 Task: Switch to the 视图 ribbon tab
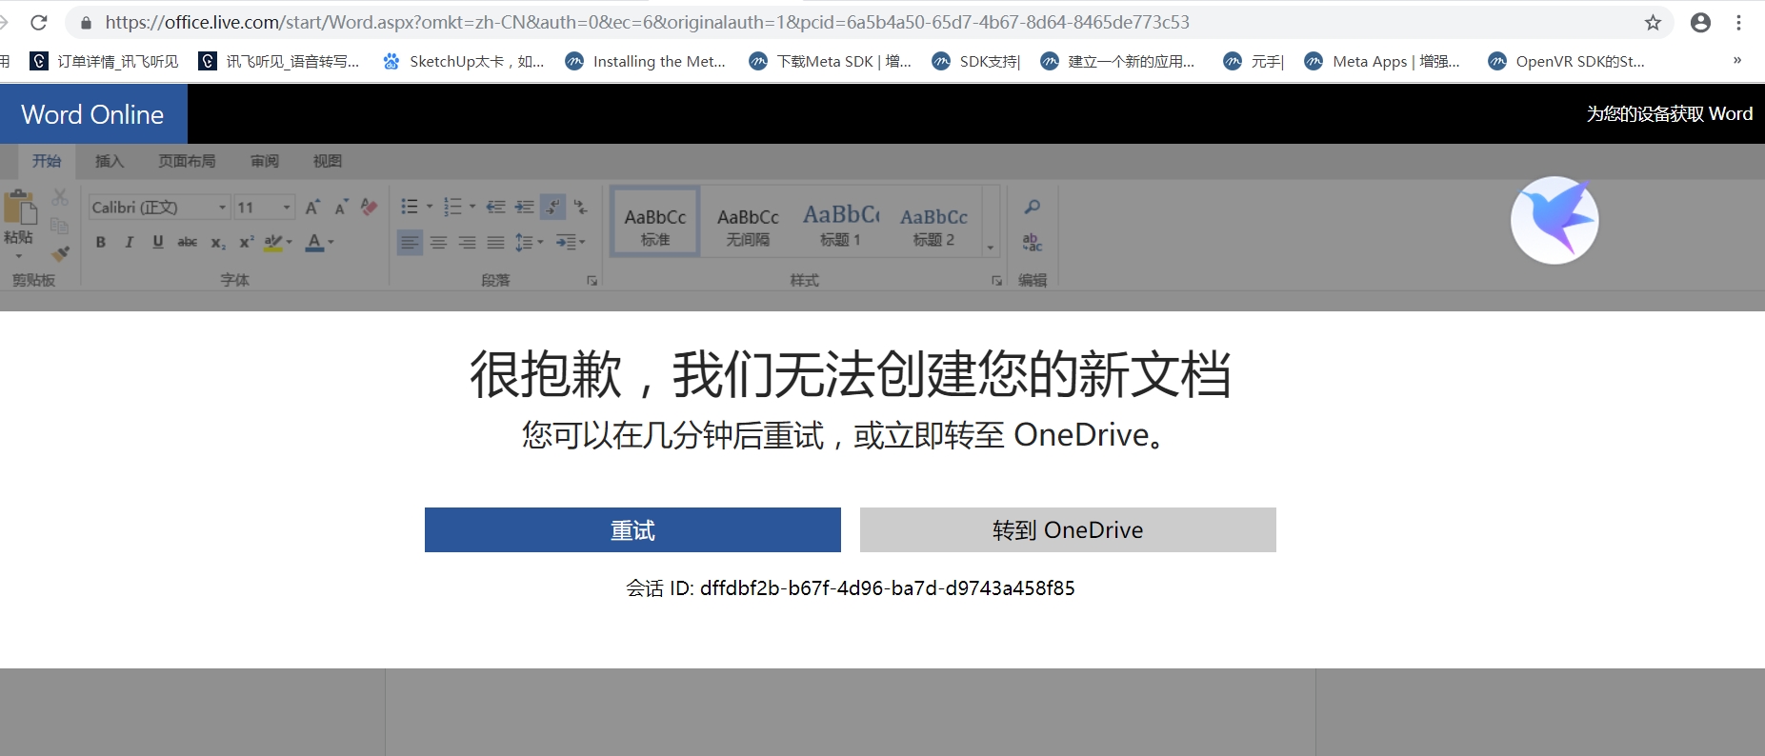click(328, 161)
